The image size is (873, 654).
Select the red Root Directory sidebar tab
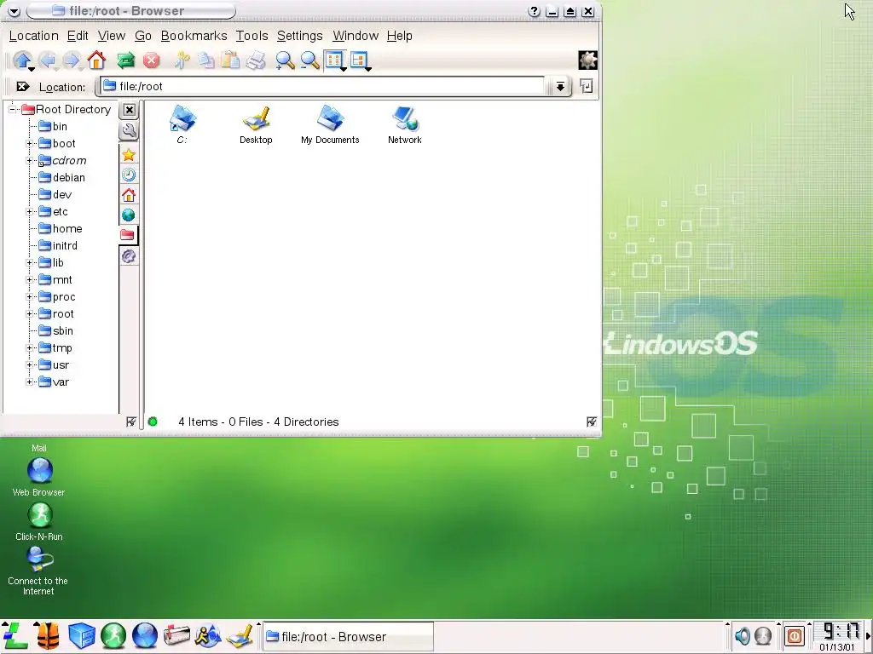click(x=128, y=235)
